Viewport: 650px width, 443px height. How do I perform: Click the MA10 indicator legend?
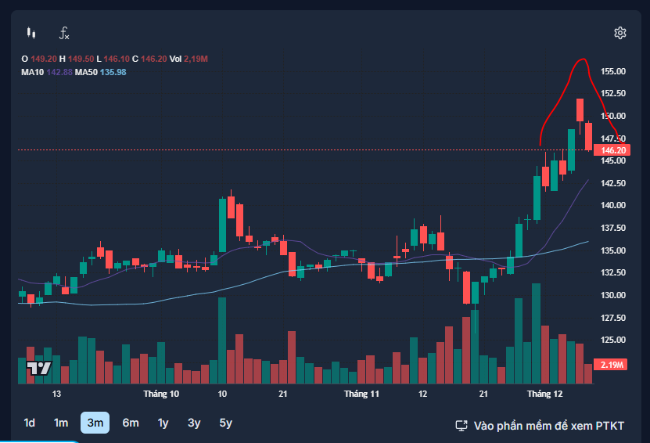(x=32, y=72)
